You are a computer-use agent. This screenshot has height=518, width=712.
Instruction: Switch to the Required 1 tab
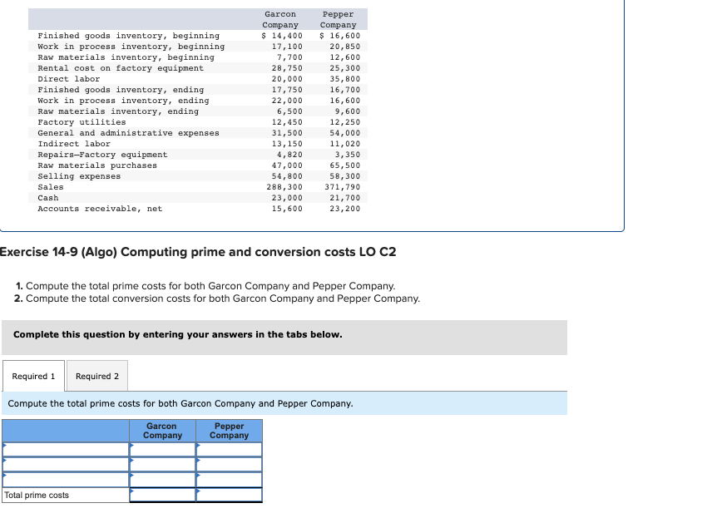pyautogui.click(x=32, y=375)
